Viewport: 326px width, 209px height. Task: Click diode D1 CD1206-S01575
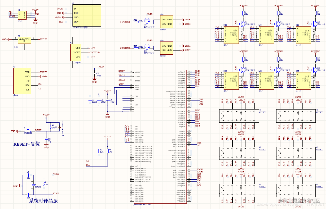coord(60,127)
